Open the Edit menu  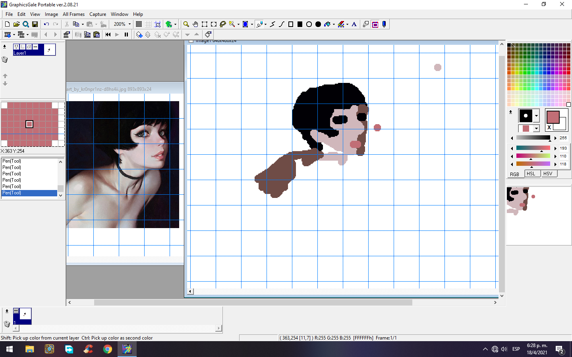coord(21,14)
